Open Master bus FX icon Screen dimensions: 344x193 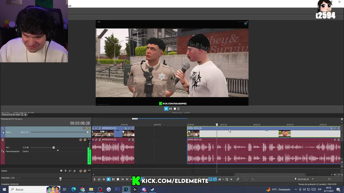pyautogui.click(x=75, y=171)
